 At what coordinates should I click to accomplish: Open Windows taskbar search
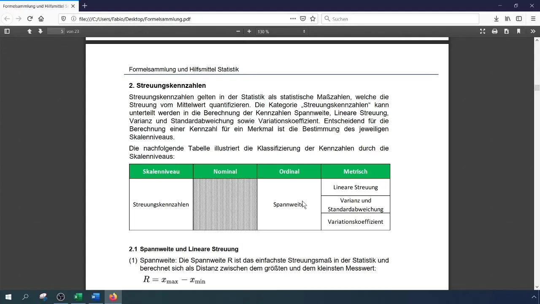[25, 297]
